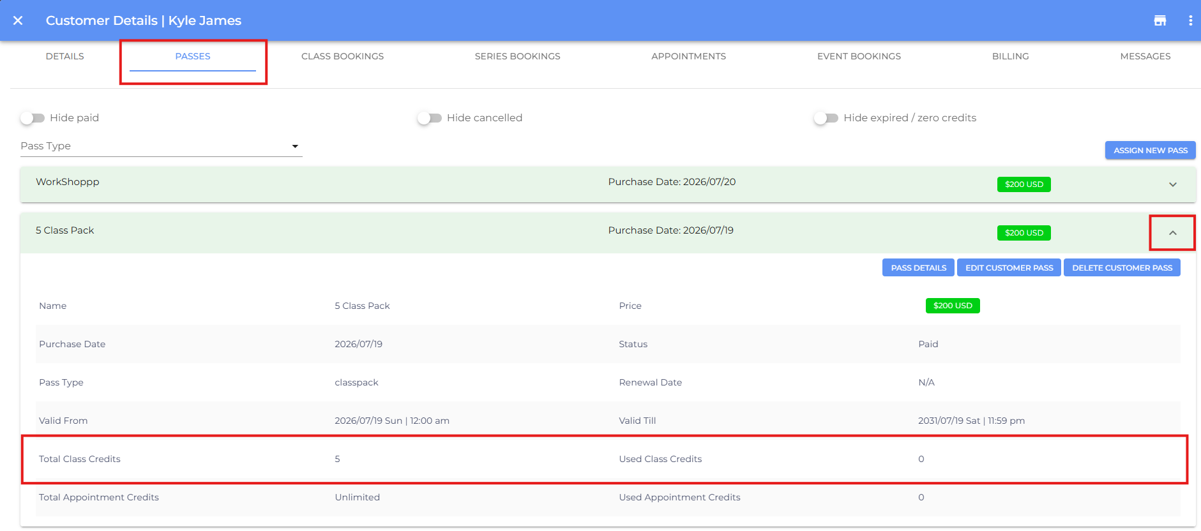Select the Passes tab

pos(193,56)
